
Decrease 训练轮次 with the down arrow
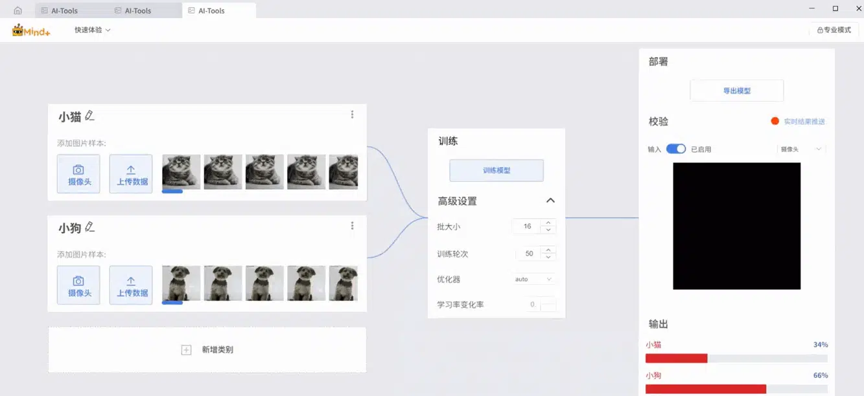tap(548, 257)
